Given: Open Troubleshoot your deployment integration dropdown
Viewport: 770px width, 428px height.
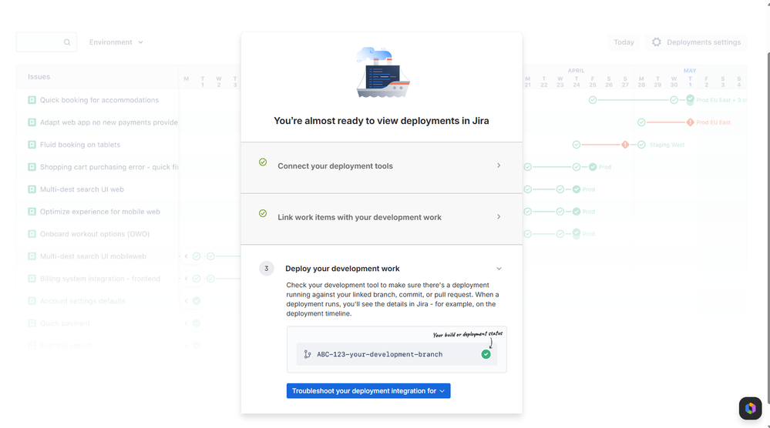Looking at the screenshot, I should (368, 391).
